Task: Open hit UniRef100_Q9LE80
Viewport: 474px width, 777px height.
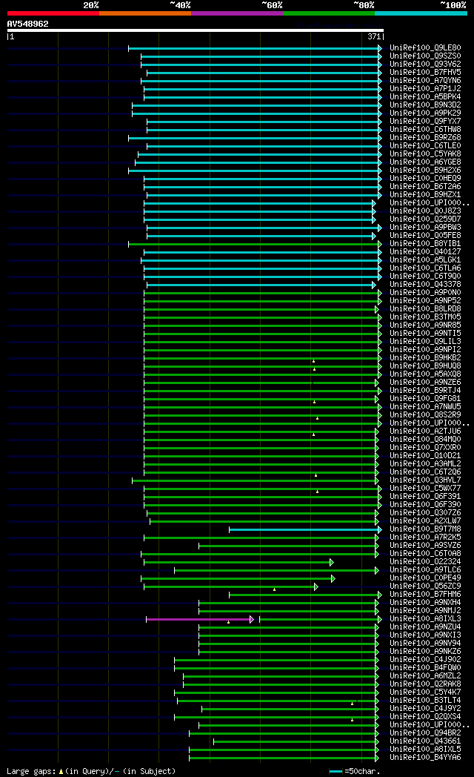Action: (425, 48)
